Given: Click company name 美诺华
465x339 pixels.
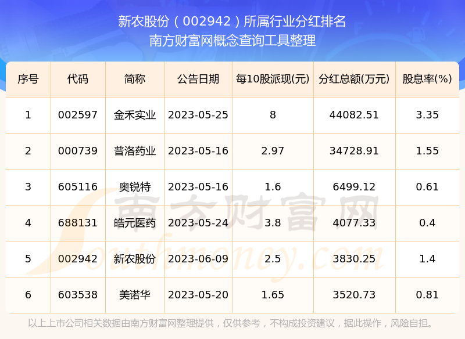Looking at the screenshot, I should tap(135, 295).
